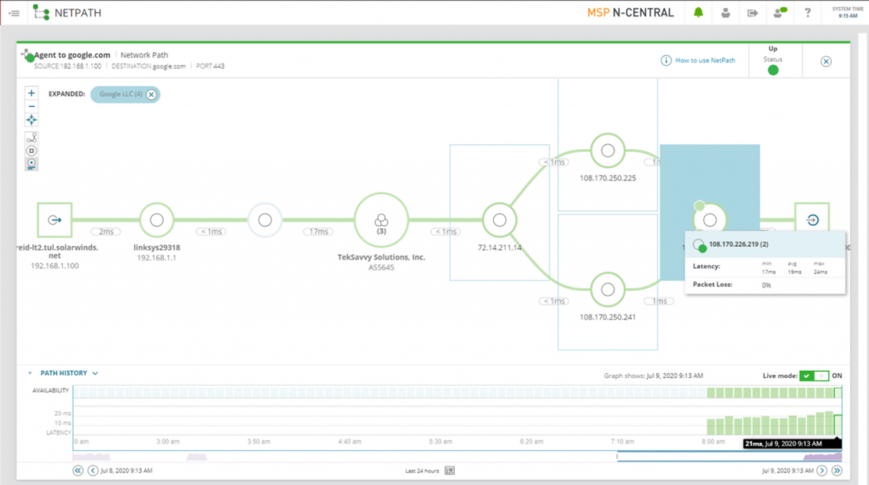
Task: Toggle the node labels display icon
Action: click(x=31, y=164)
